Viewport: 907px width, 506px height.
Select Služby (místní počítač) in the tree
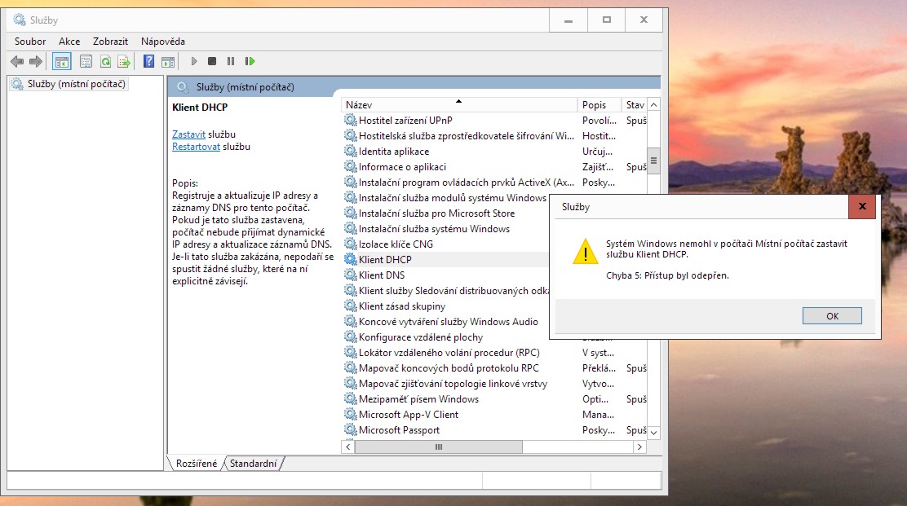click(77, 84)
